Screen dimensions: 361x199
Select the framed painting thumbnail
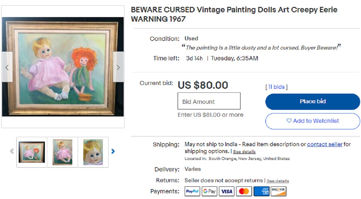coord(32,152)
